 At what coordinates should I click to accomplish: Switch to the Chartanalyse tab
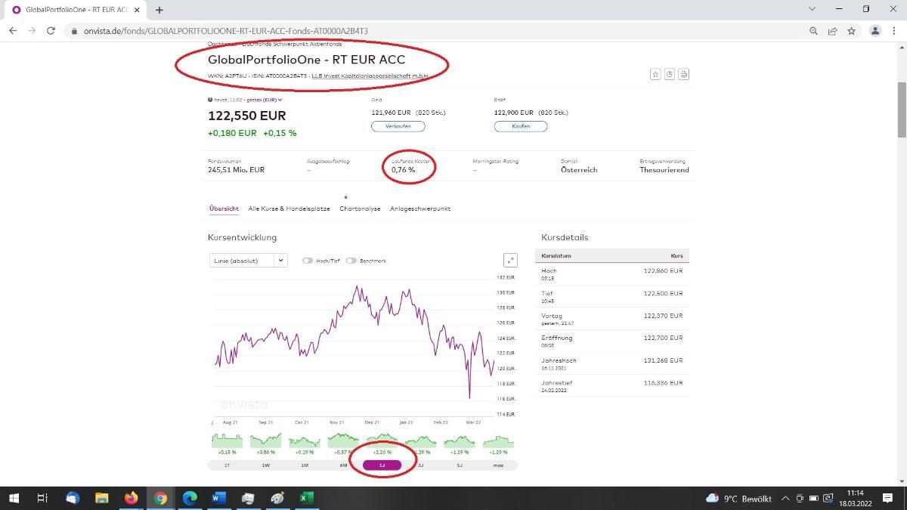click(360, 209)
